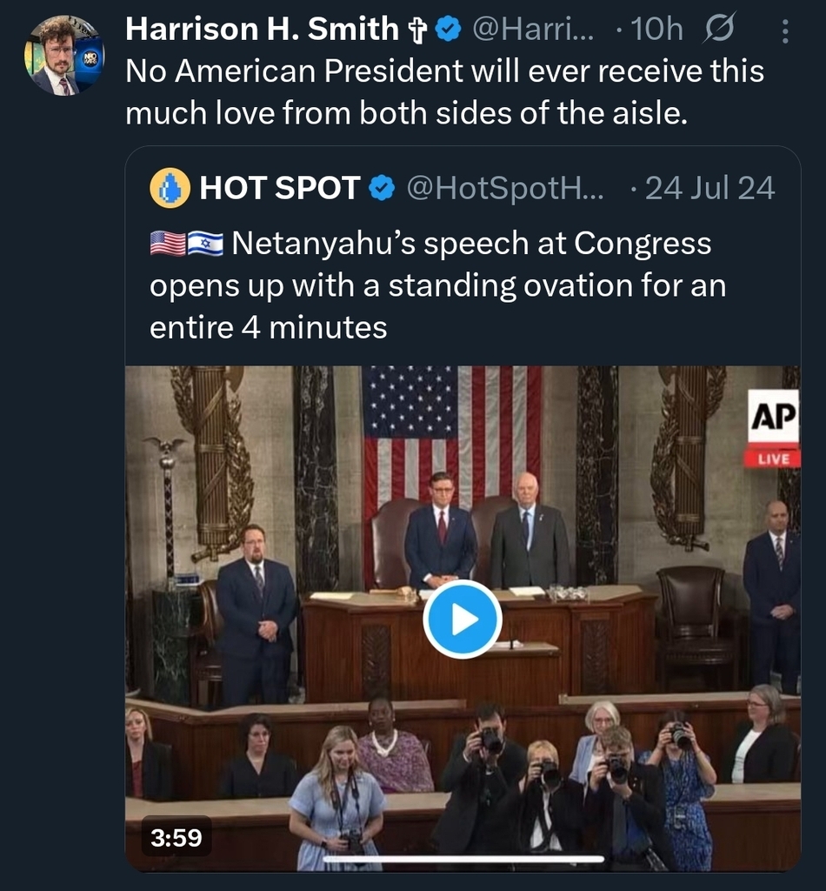
Task: Open the Harrison H. Smith display name
Action: [262, 30]
